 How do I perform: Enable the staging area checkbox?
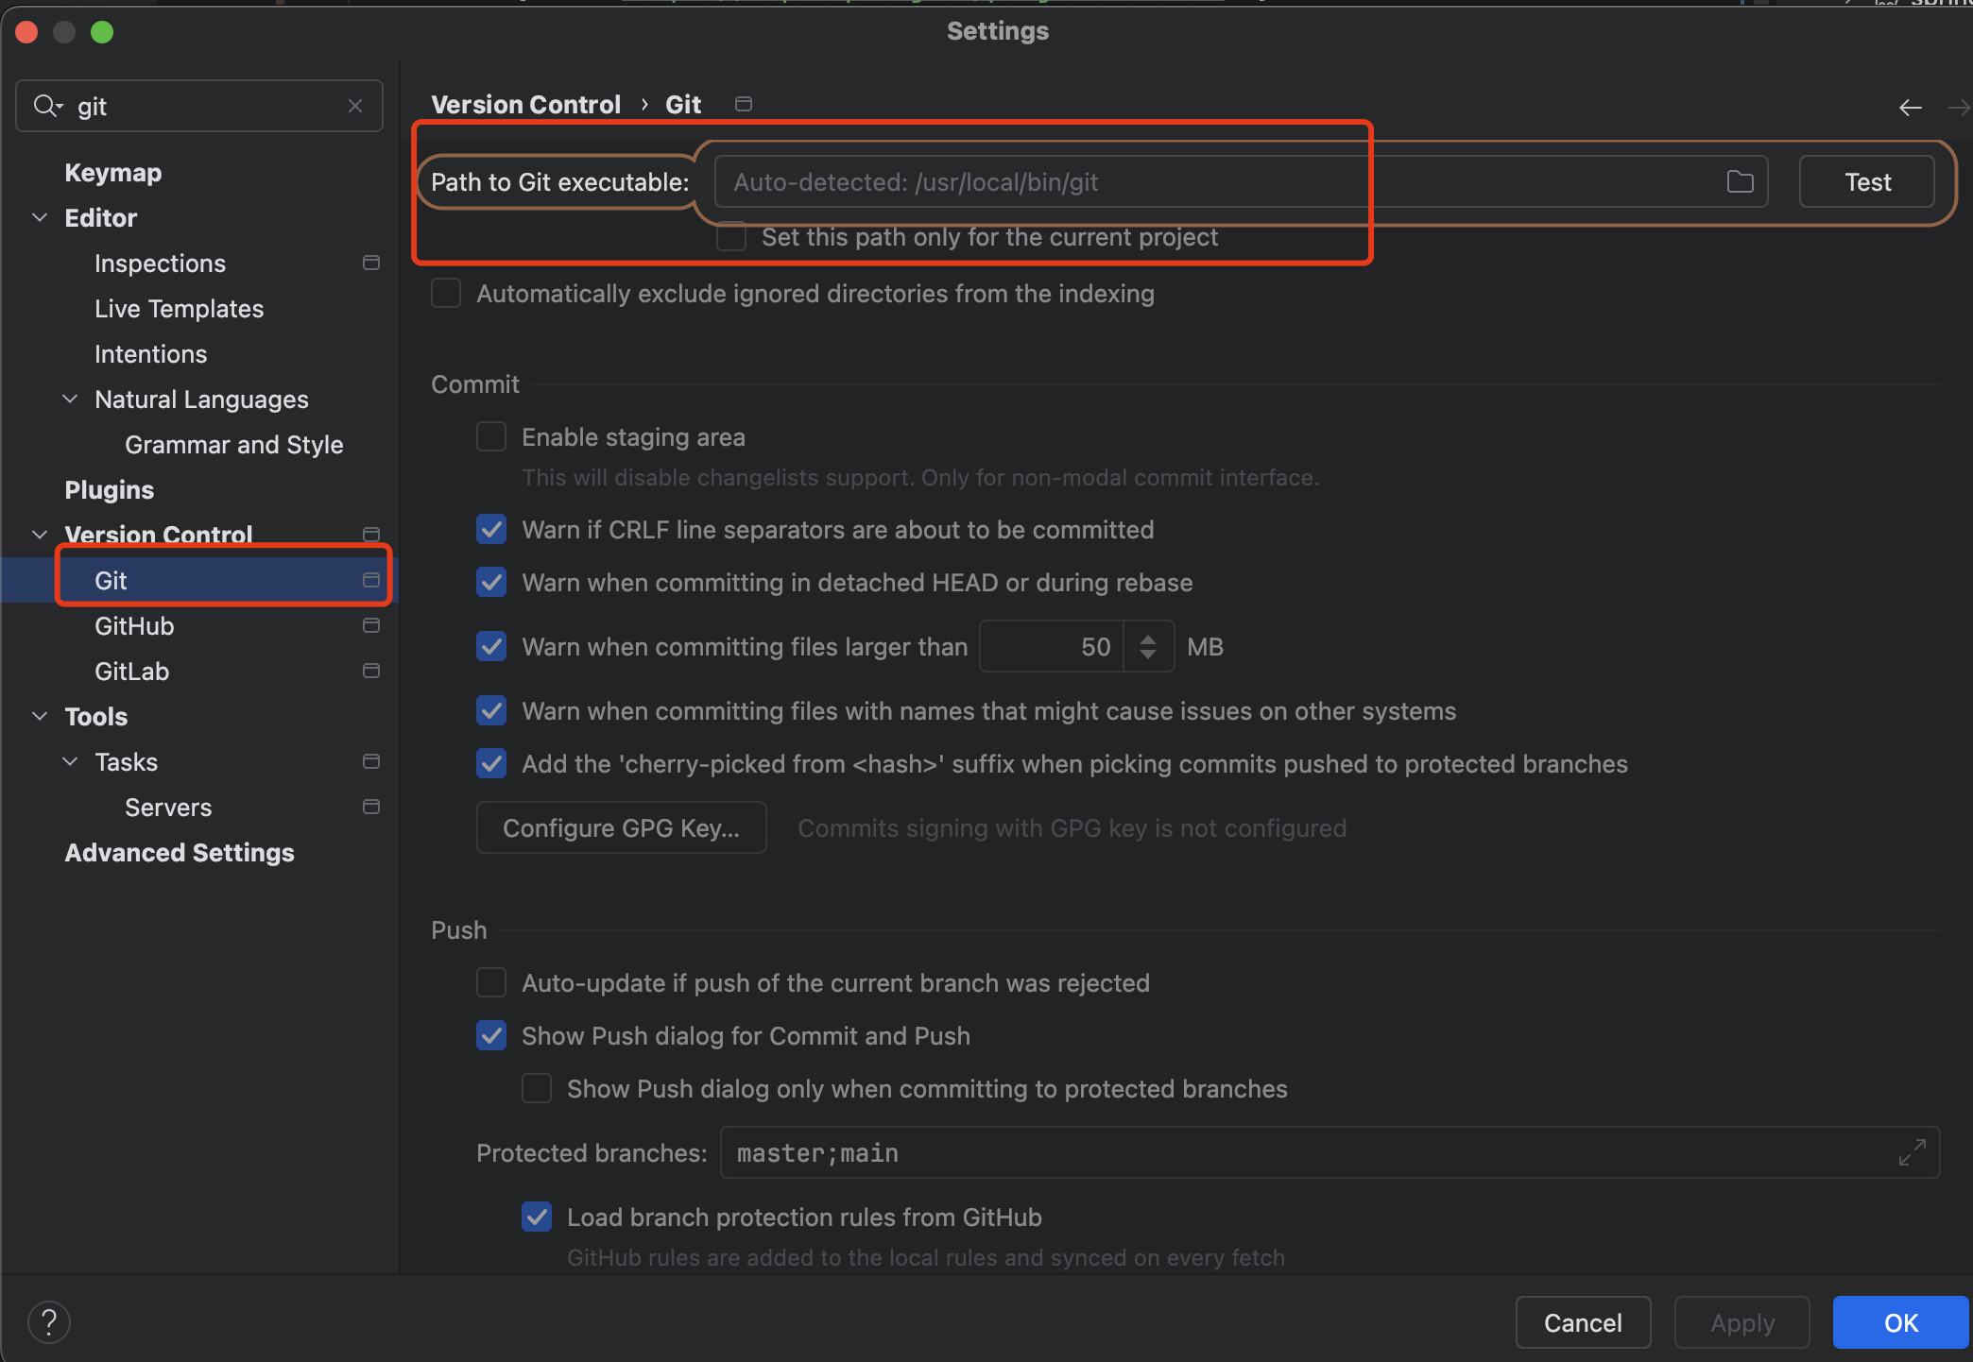click(x=491, y=436)
